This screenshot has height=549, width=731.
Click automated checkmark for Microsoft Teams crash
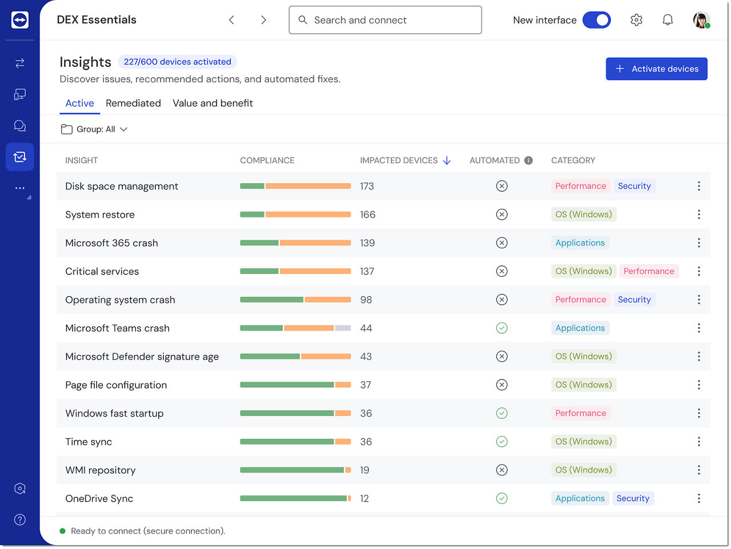coord(501,328)
